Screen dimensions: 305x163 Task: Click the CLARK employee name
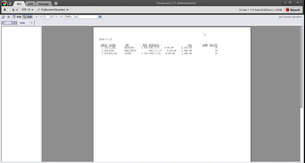pyautogui.click(x=112, y=47)
